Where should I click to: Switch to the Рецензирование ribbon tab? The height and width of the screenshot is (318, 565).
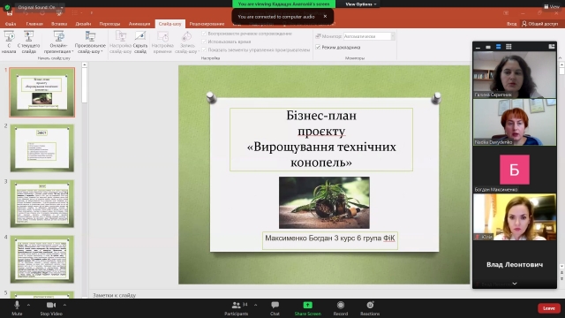coord(207,24)
